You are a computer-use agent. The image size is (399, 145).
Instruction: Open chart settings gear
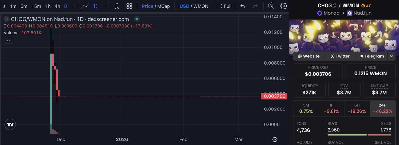[x=283, y=6]
